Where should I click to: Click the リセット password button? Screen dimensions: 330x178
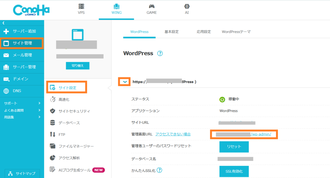(x=234, y=147)
